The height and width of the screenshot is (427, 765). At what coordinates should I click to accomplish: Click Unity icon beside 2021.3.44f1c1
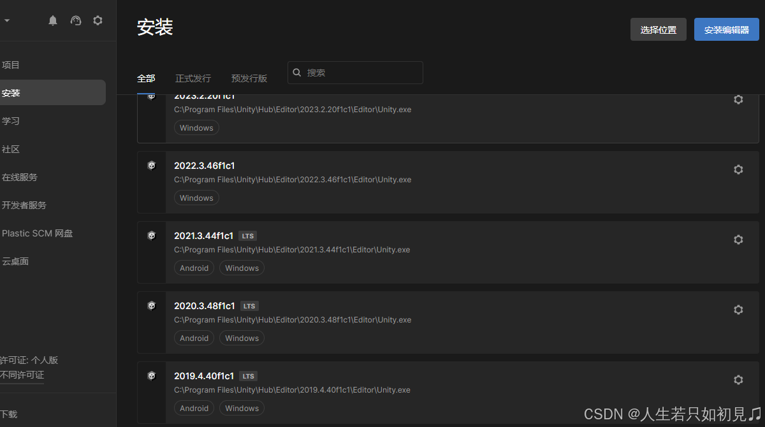click(152, 236)
